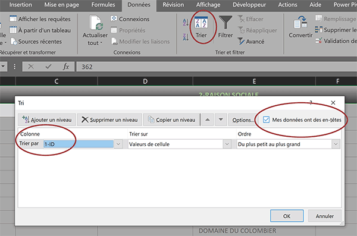
Task: Click the Filtrer funnel icon
Action: 226,23
